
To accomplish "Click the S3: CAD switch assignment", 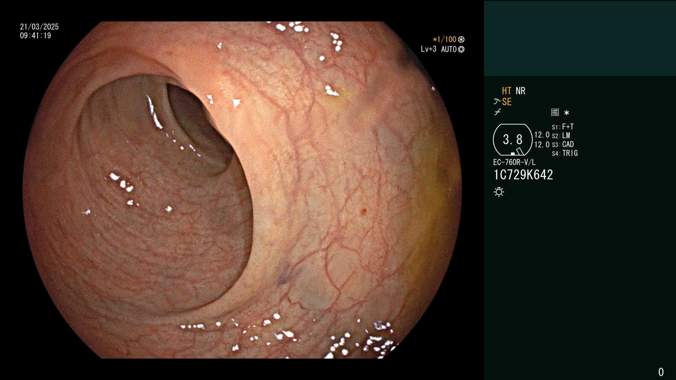I will pyautogui.click(x=563, y=144).
